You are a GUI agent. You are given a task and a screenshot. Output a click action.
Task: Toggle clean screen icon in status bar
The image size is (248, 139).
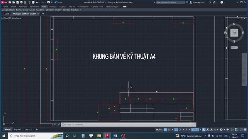pyautogui.click(x=241, y=130)
